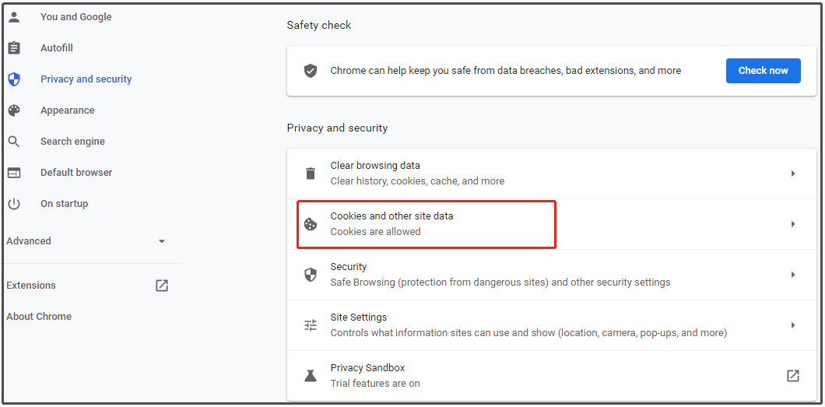Click the cookie icon in the settings list
825x407 pixels.
311,225
